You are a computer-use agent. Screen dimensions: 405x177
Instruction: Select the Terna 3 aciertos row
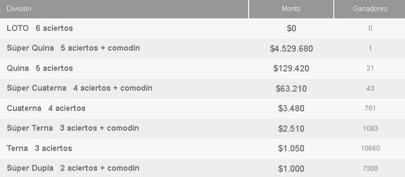pos(202,148)
